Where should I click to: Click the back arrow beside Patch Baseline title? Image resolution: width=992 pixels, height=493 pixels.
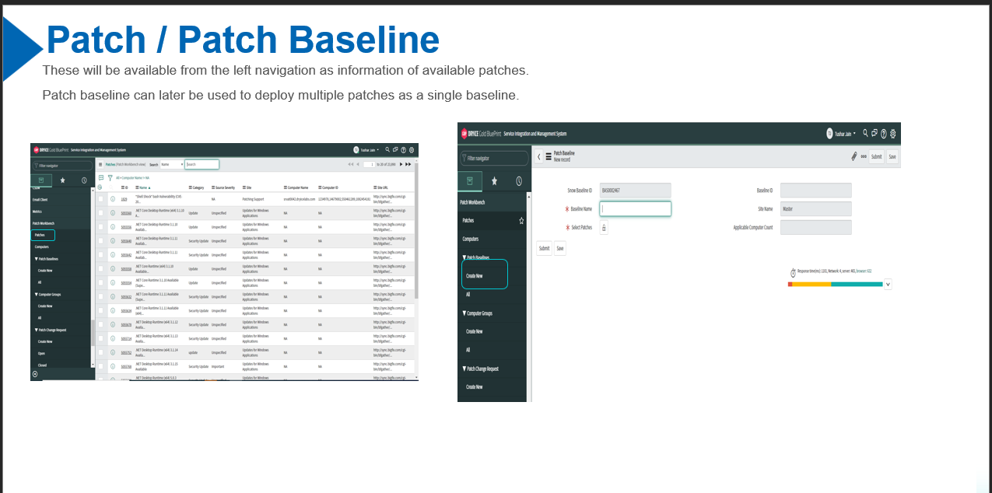tap(539, 156)
